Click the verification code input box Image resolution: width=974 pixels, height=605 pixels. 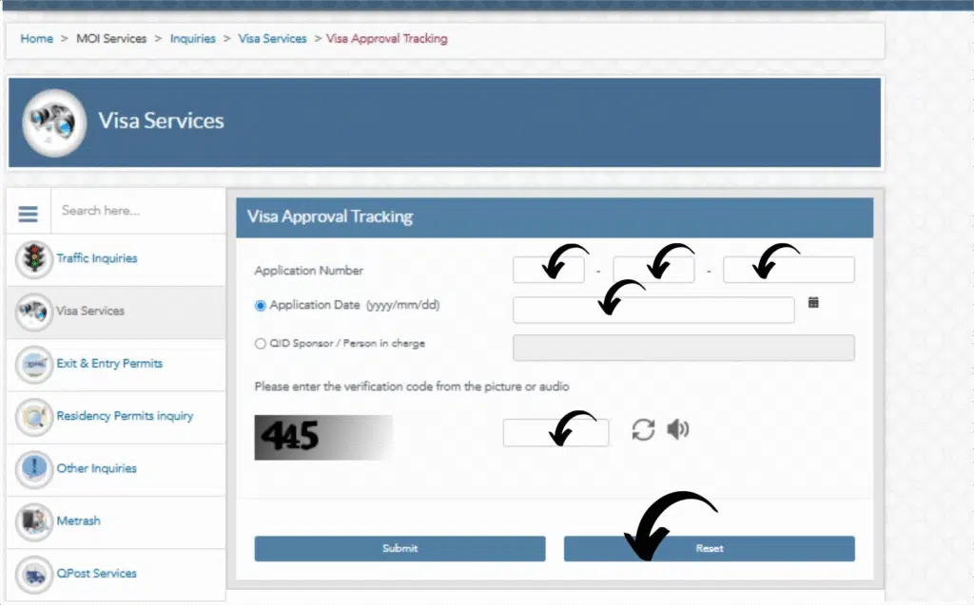pos(555,432)
